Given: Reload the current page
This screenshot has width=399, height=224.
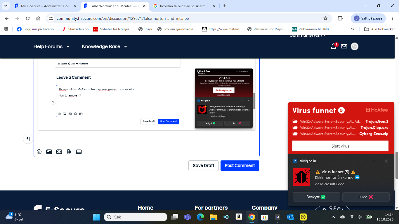Looking at the screenshot, I should tap(28, 18).
